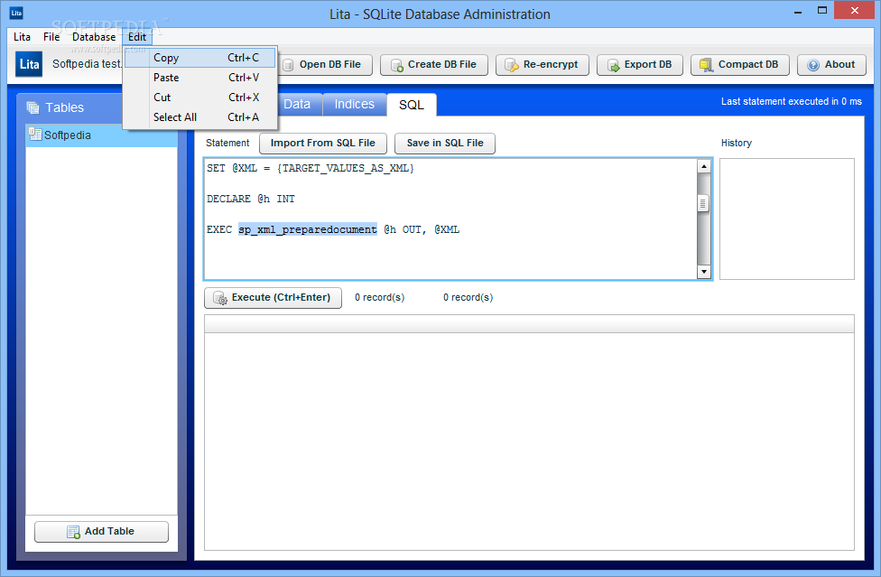
Task: Click the Re-encrypt key icon
Action: tap(511, 65)
